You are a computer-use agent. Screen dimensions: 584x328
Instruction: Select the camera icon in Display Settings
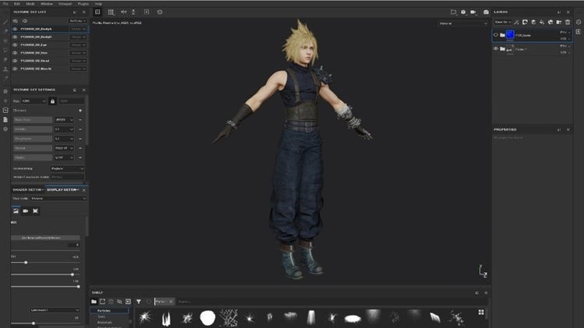tap(26, 211)
